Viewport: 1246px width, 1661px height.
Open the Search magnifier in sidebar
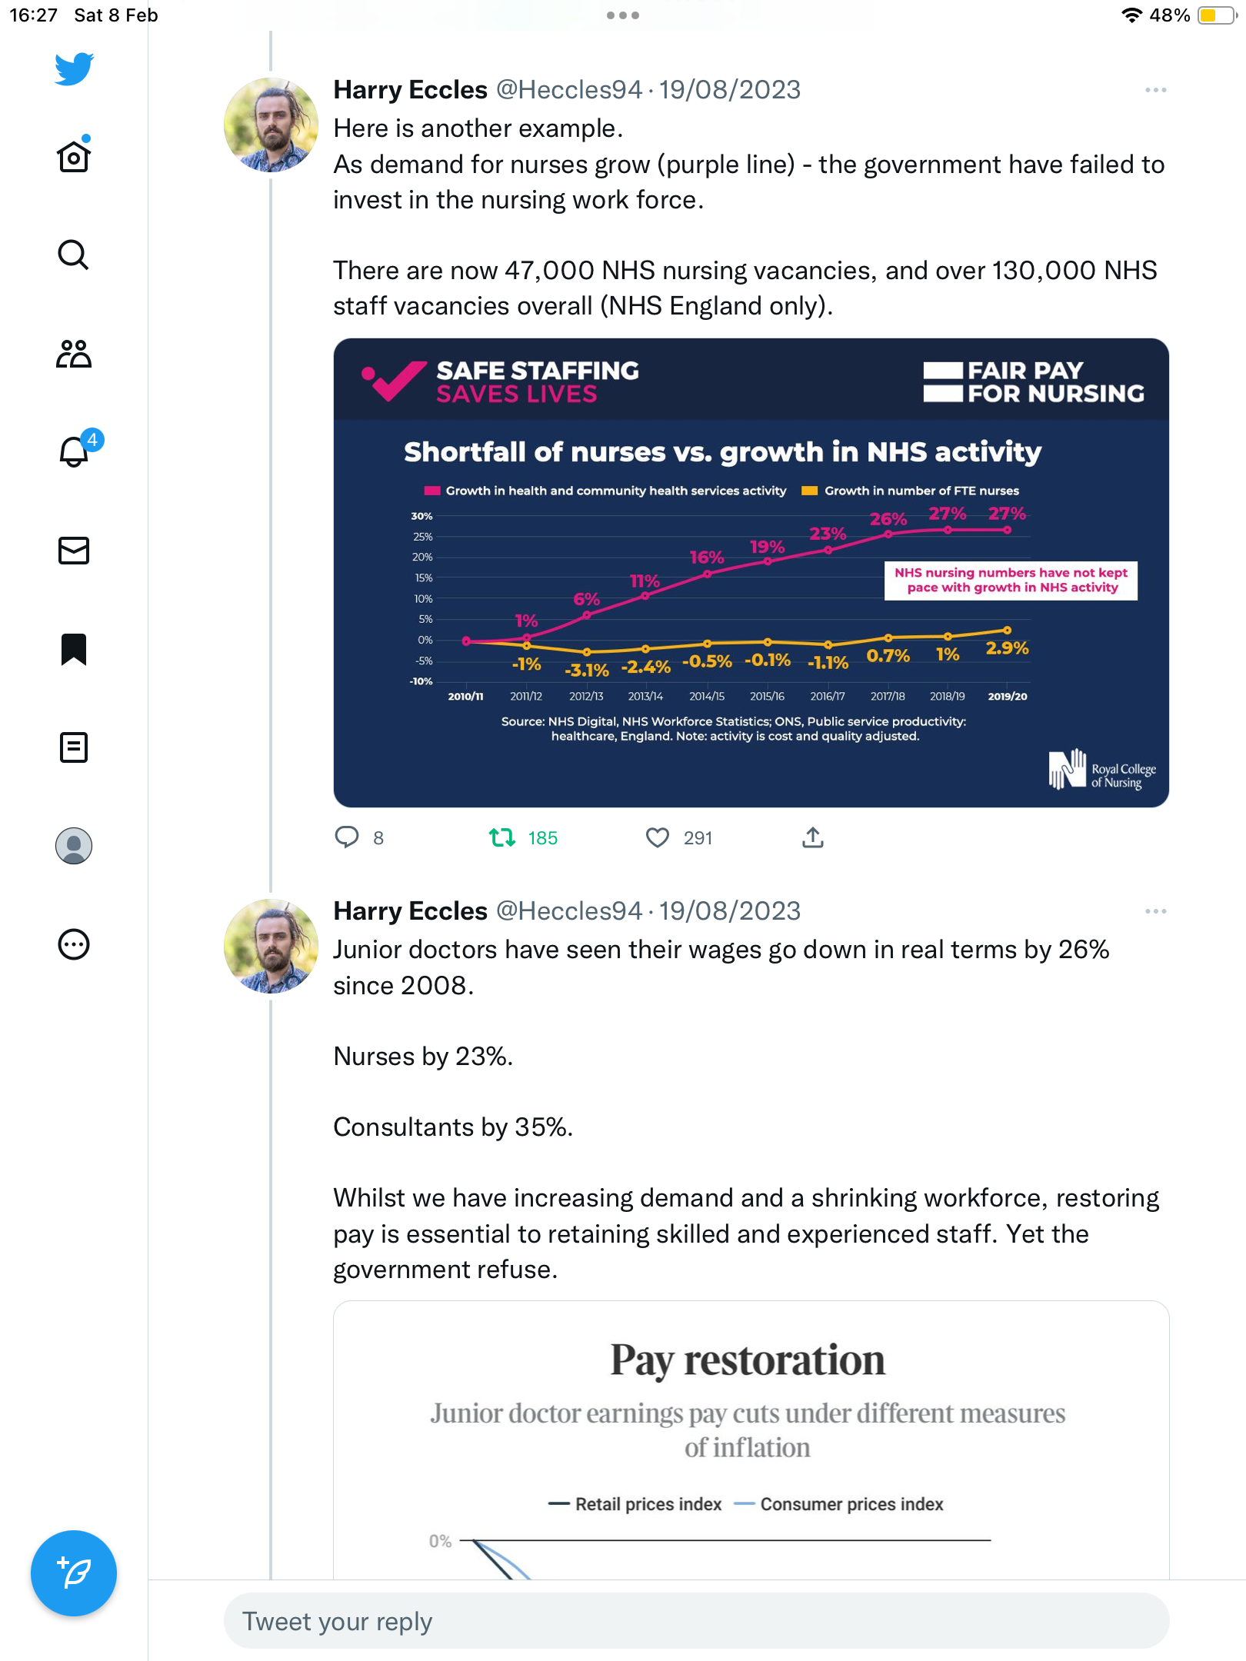pyautogui.click(x=74, y=255)
